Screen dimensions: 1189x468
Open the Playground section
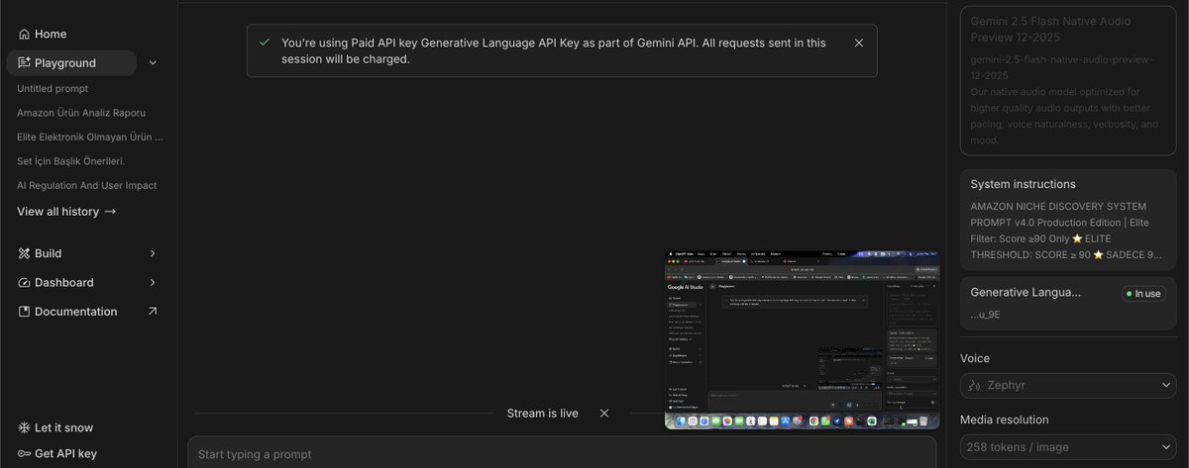coord(71,62)
